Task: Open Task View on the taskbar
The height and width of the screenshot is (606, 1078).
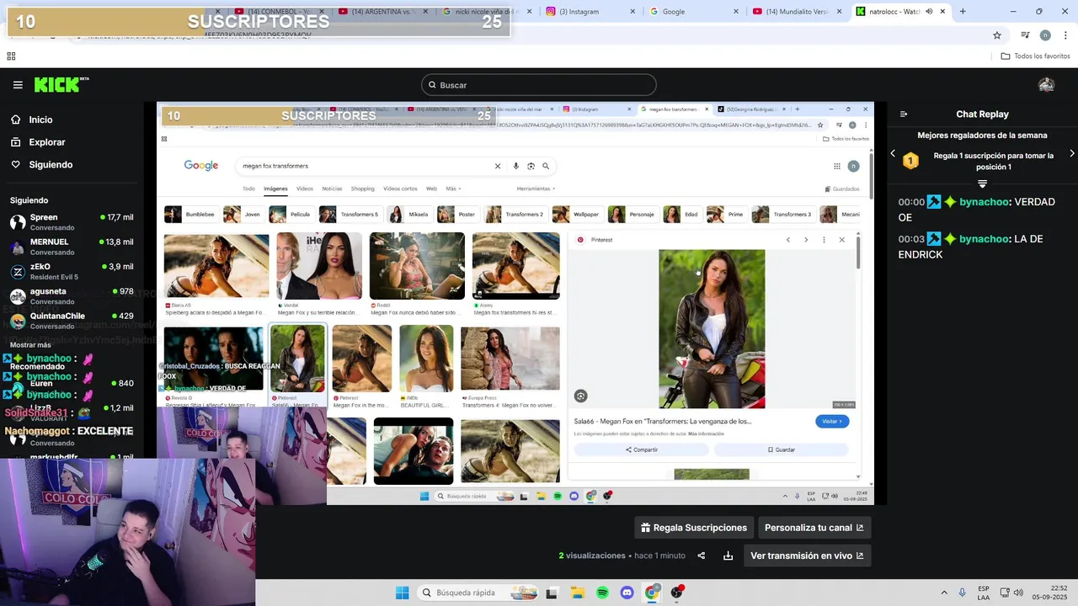Action: pyautogui.click(x=552, y=593)
